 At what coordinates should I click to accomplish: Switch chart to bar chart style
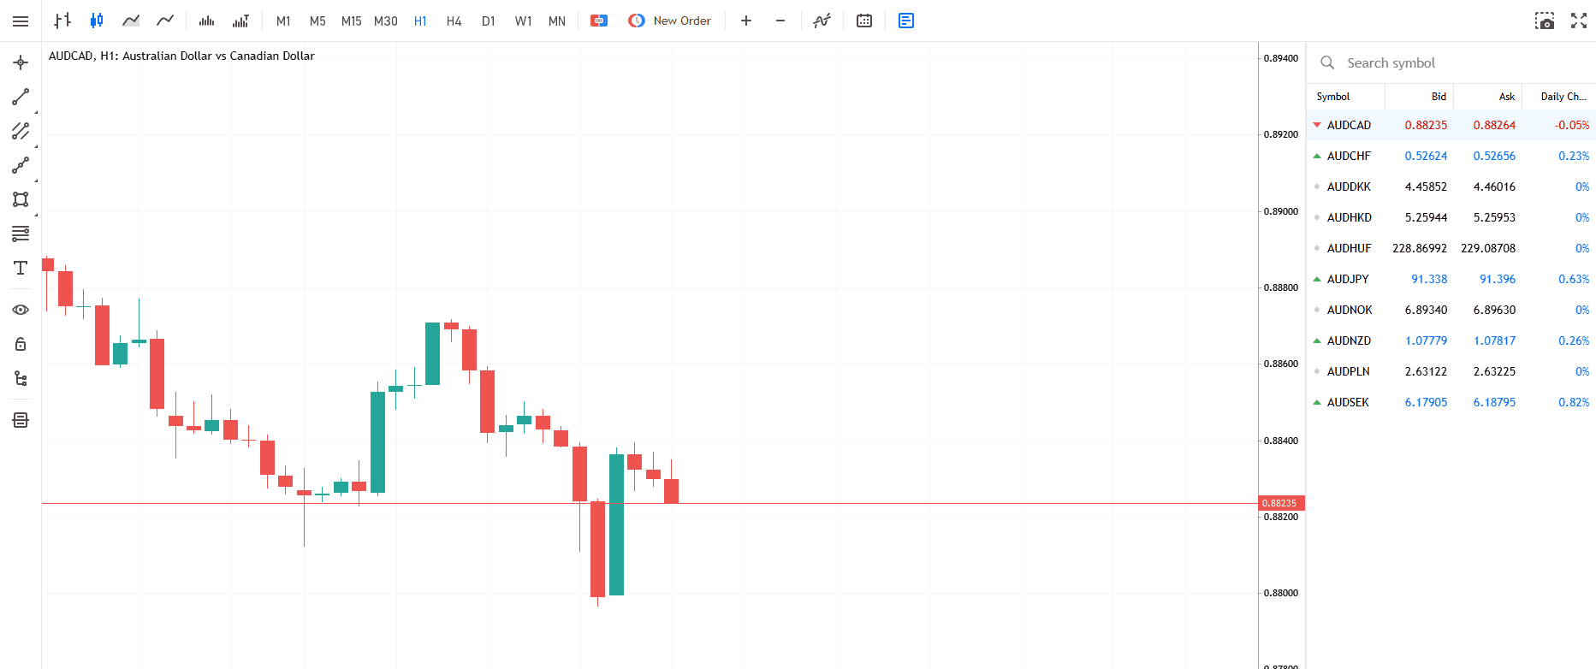[x=62, y=21]
